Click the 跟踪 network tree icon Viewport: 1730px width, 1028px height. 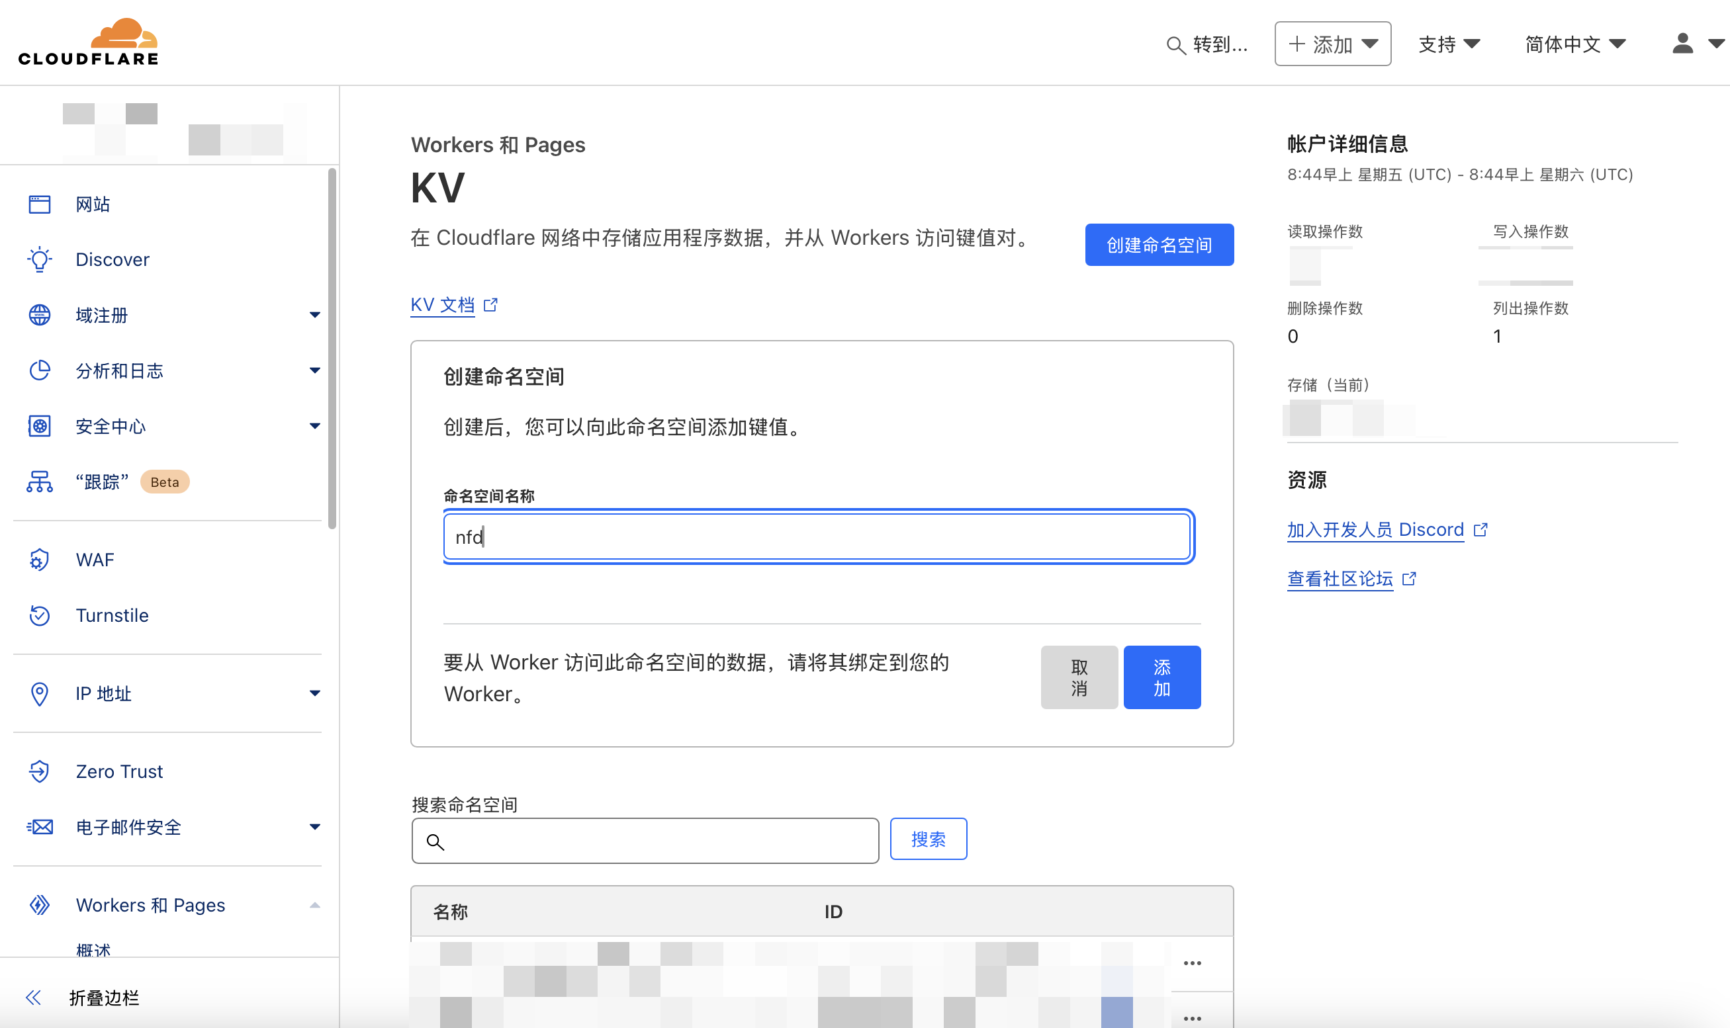tap(40, 482)
